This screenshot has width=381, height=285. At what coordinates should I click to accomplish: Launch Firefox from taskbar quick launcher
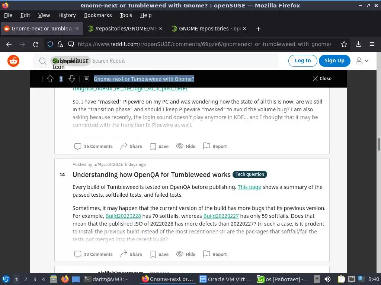pyautogui.click(x=65, y=279)
